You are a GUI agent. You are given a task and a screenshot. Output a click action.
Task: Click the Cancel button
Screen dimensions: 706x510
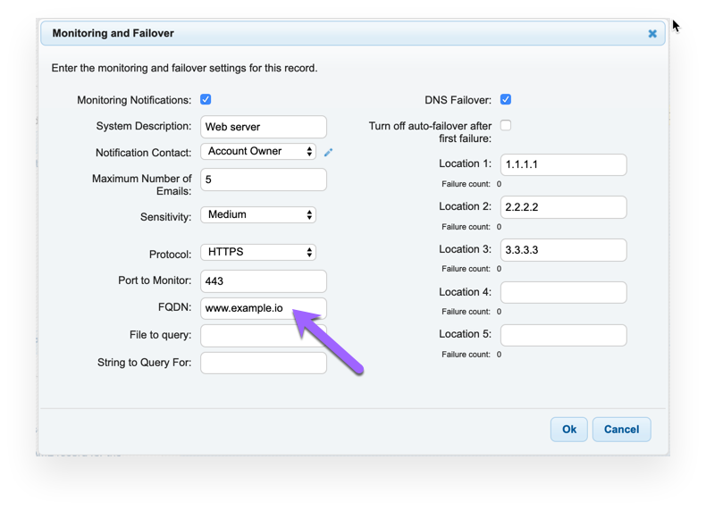pyautogui.click(x=621, y=430)
